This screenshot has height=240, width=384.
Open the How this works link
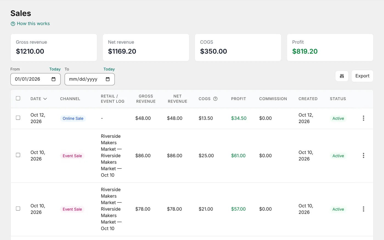33,24
